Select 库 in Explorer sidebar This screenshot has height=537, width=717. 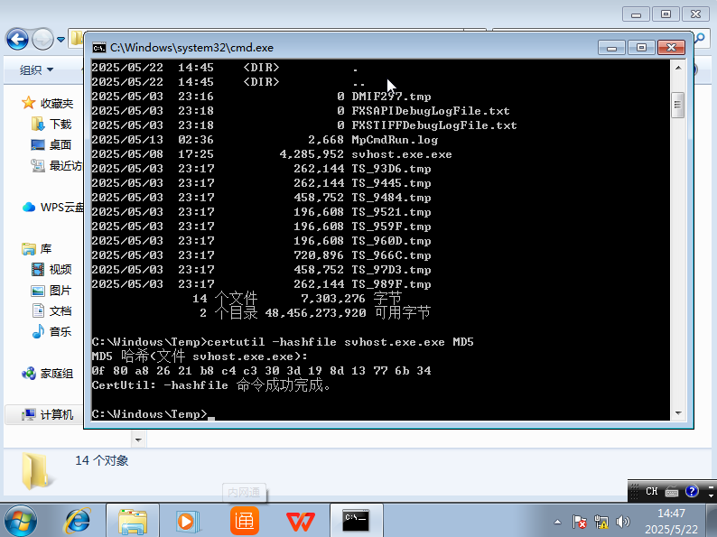(x=46, y=248)
